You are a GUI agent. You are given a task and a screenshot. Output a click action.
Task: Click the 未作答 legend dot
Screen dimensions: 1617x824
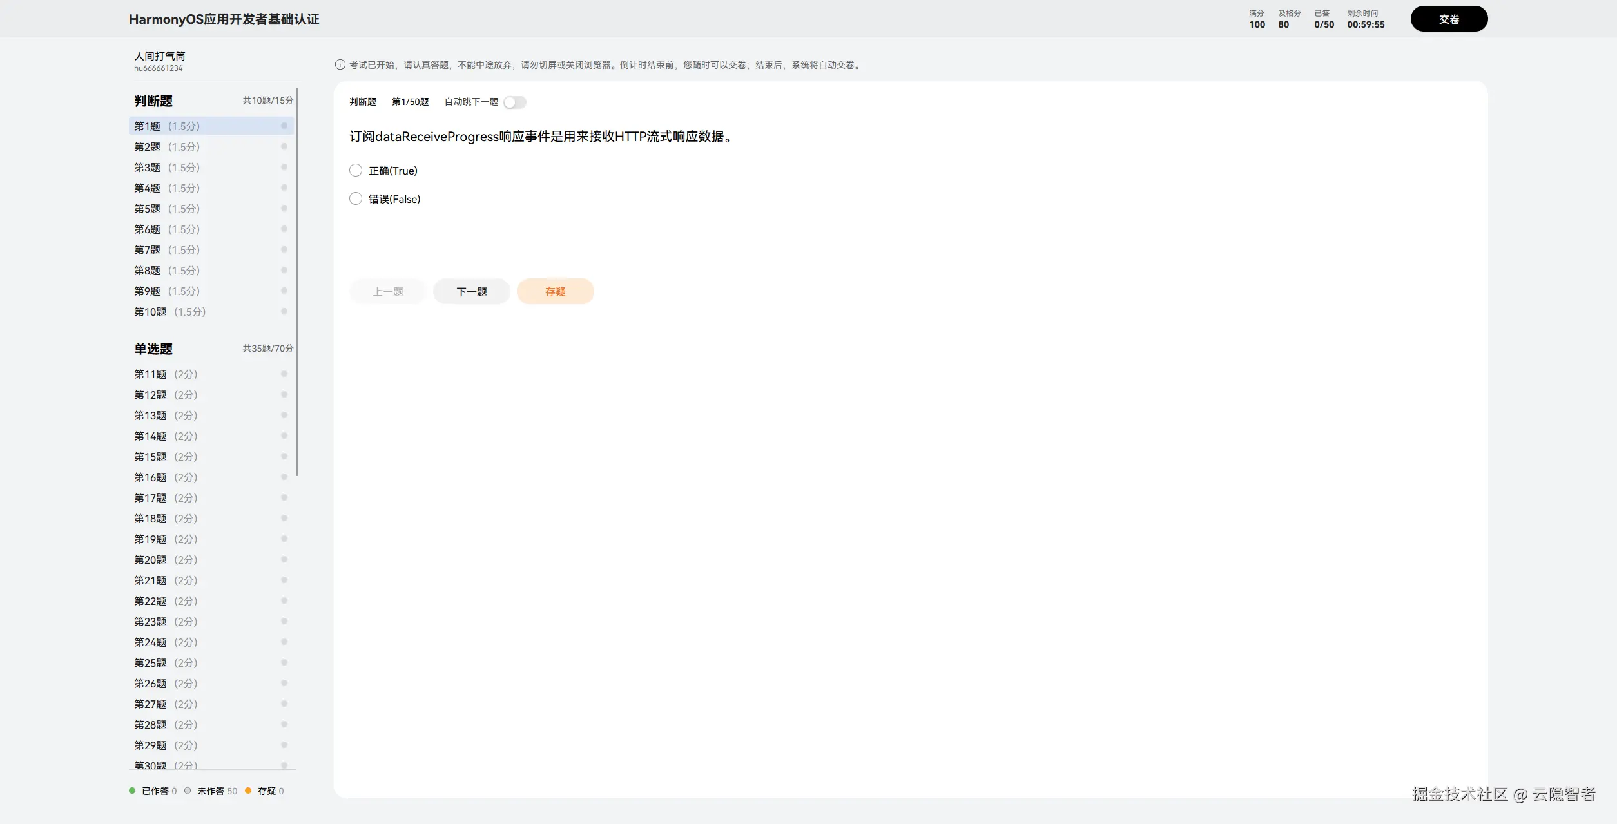(x=188, y=790)
